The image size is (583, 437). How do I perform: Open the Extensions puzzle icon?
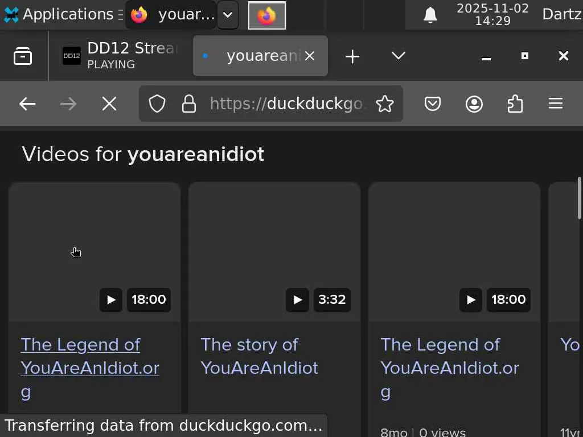[x=515, y=104]
